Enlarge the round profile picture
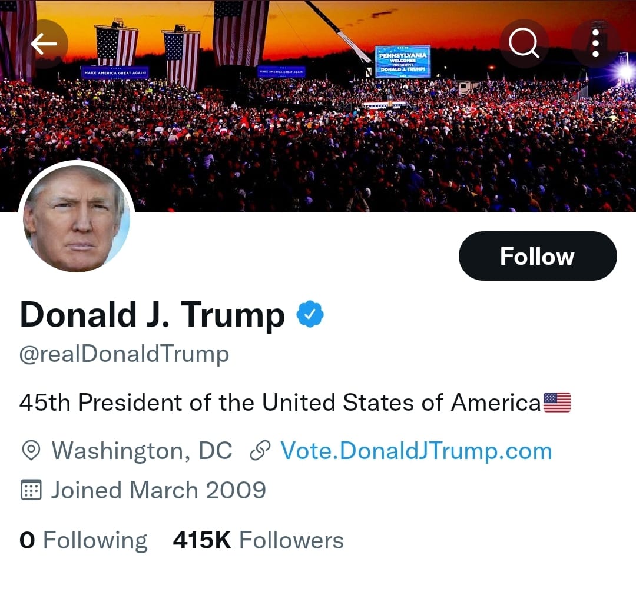This screenshot has width=636, height=592. (x=77, y=219)
